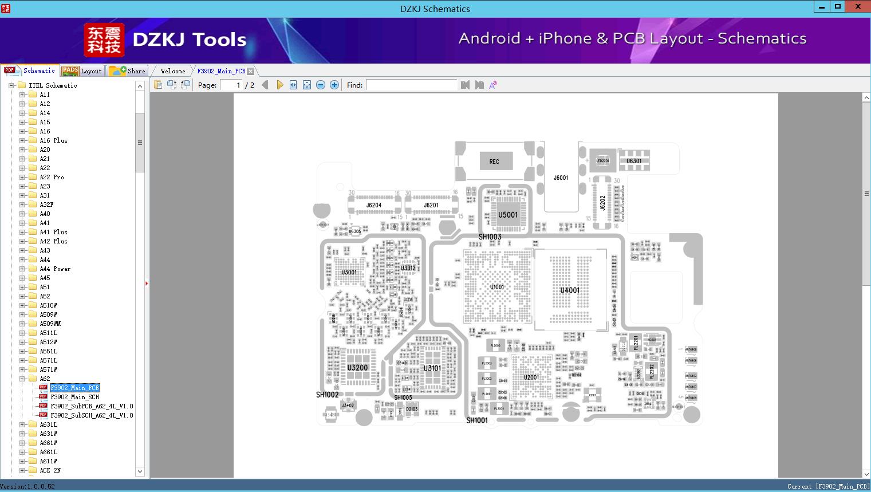Click the document viewer scroll-up arrow
This screenshot has height=492, width=871.
(x=866, y=98)
